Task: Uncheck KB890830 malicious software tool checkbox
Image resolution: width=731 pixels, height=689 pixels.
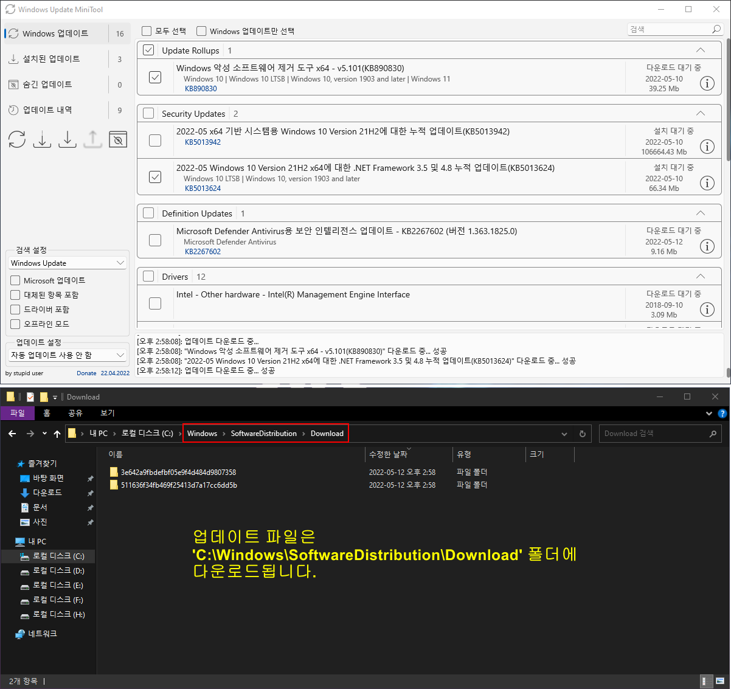Action: point(155,77)
